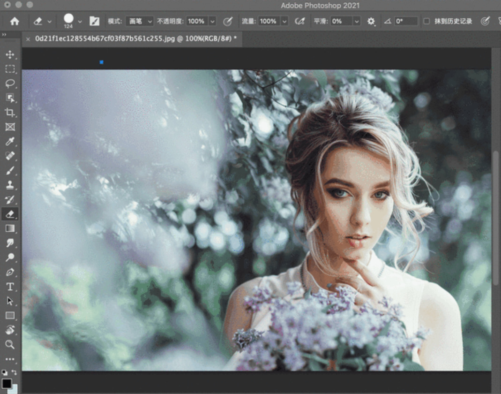
Task: Click the foreground color swatch
Action: tap(7, 383)
